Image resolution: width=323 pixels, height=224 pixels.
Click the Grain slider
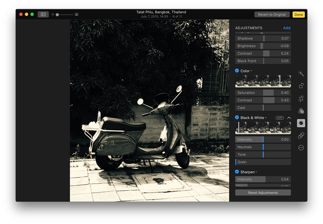263,162
